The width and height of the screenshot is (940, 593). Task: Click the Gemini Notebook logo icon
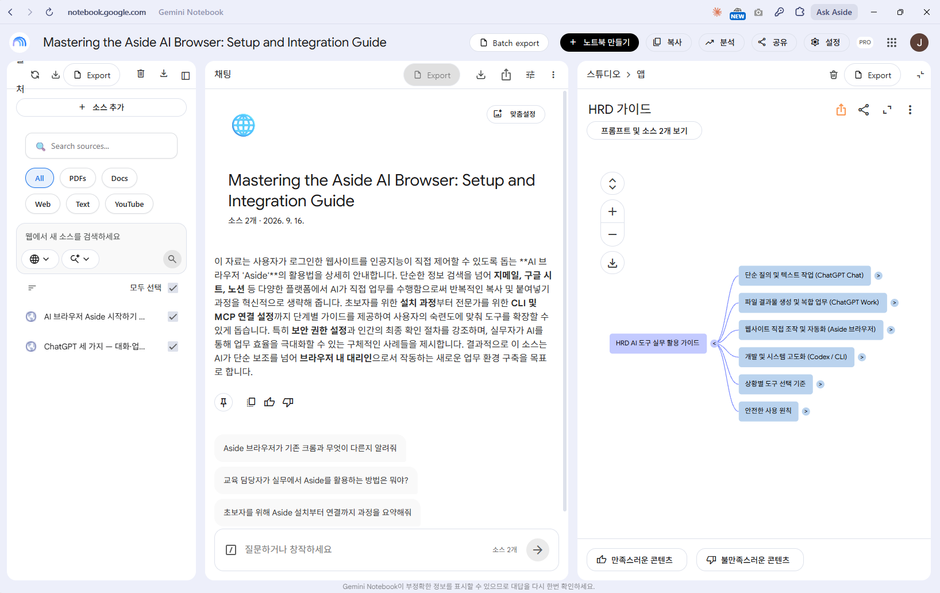point(20,42)
